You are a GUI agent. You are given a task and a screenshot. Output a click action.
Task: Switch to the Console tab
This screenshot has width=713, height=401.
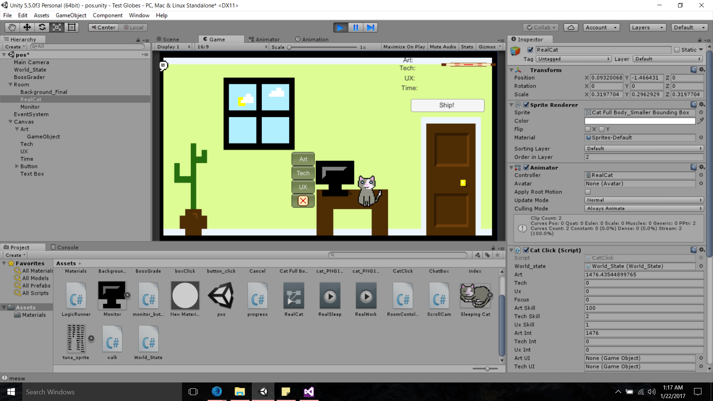pyautogui.click(x=65, y=247)
